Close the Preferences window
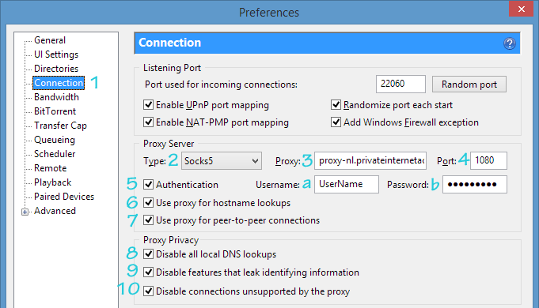Image resolution: width=539 pixels, height=308 pixels. pyautogui.click(x=521, y=9)
